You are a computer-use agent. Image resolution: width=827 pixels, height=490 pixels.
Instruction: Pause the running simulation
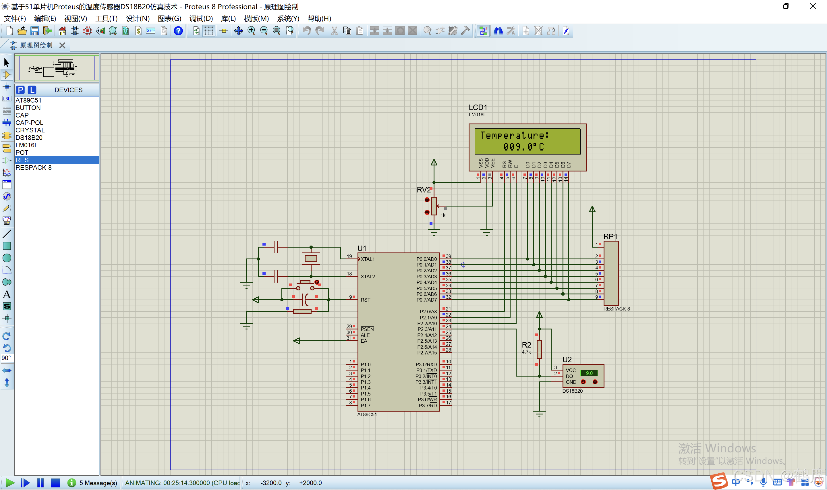[x=40, y=483]
